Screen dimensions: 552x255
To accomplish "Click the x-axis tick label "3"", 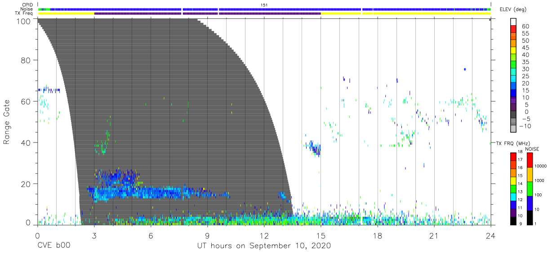I will (x=94, y=235).
